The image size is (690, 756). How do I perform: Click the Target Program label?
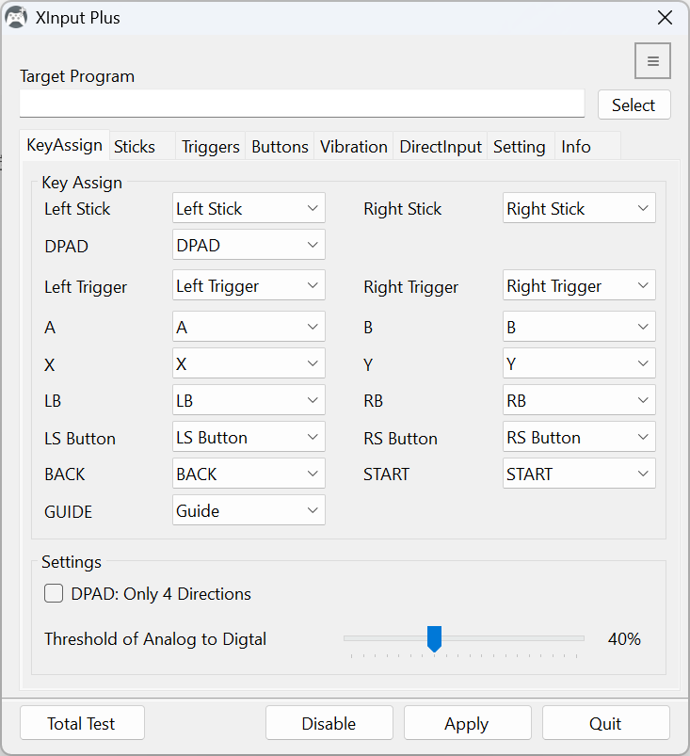pyautogui.click(x=77, y=76)
